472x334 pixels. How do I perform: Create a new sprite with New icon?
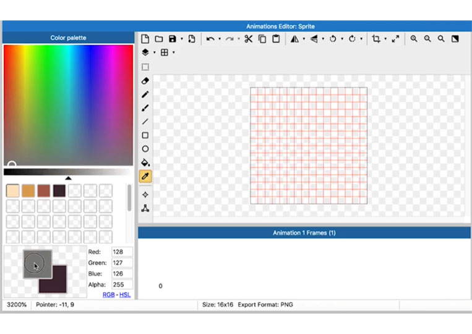[x=145, y=39]
